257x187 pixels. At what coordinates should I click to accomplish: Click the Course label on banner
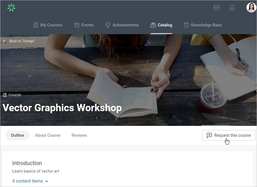coord(15,95)
